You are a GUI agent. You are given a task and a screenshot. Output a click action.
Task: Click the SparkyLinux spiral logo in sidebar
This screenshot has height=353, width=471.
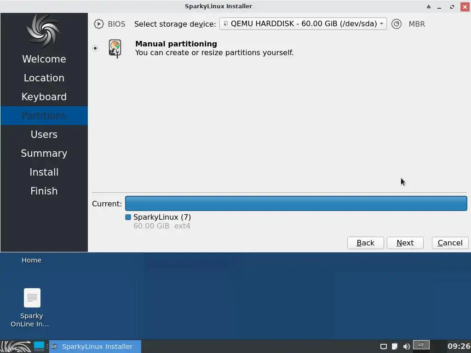click(44, 31)
